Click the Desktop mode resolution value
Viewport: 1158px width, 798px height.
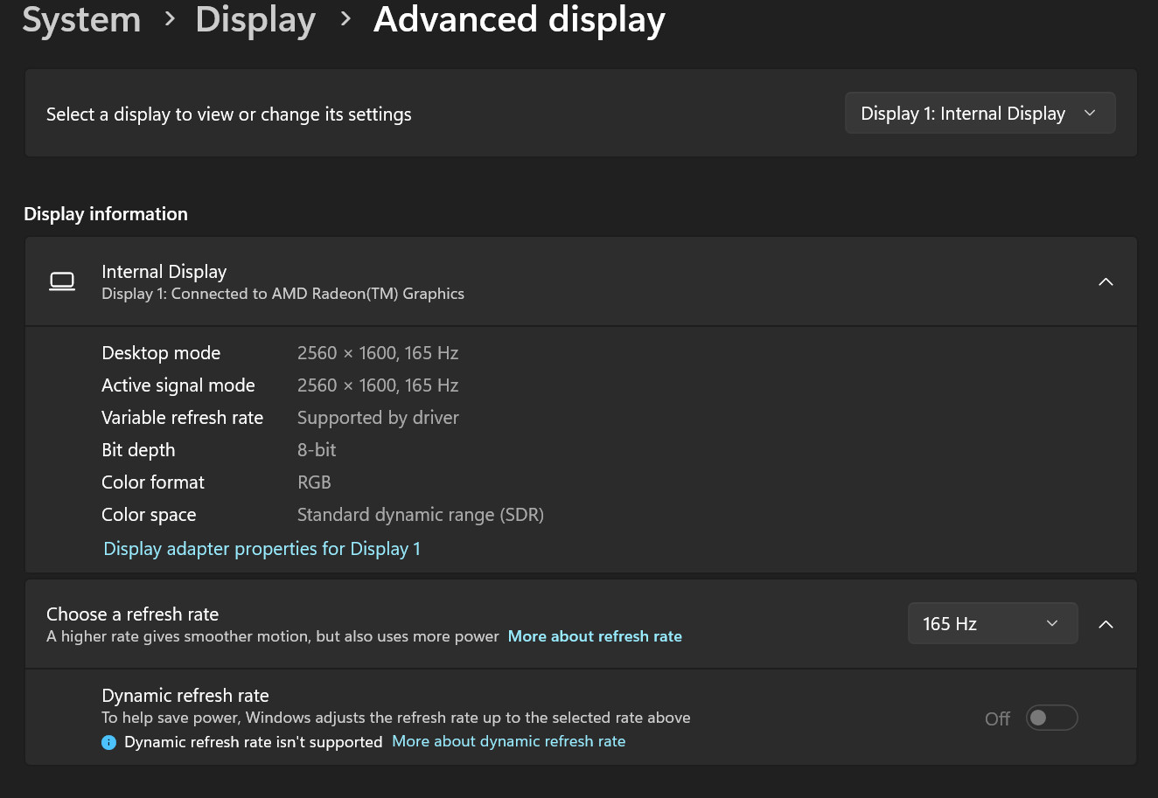[x=378, y=353]
